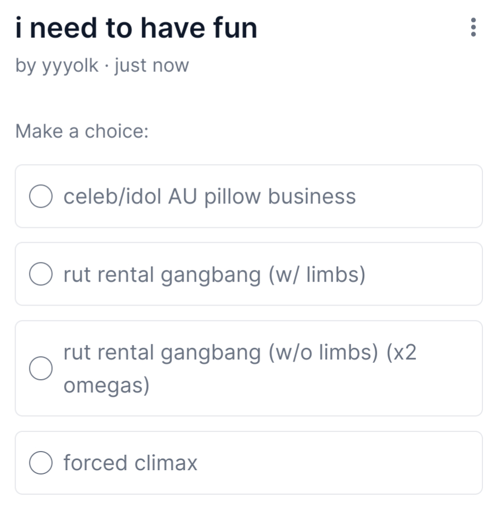Select the radio button for the w/ limbs option
This screenshot has width=484, height=508.
(x=40, y=275)
